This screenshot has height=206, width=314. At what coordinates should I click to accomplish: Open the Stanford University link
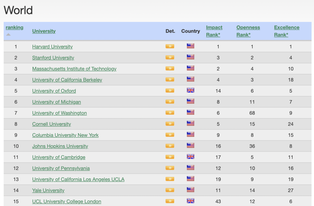click(x=53, y=58)
